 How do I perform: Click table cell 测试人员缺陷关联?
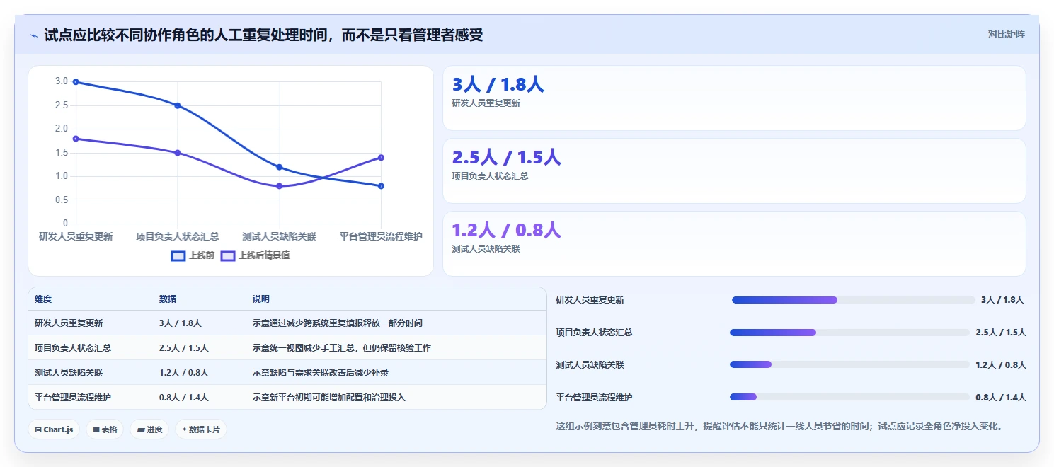coord(69,373)
